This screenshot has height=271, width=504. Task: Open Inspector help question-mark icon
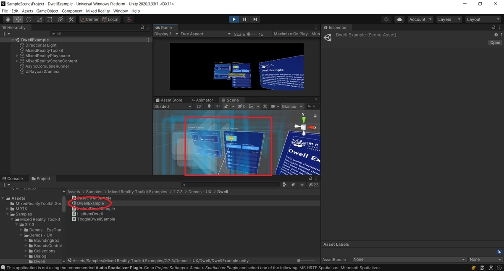coord(496,35)
